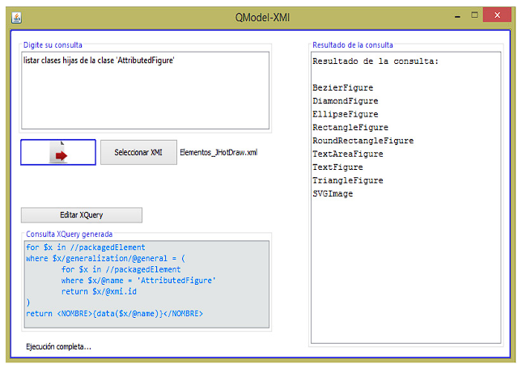Click EllipseFigure in the result panel

click(x=345, y=114)
